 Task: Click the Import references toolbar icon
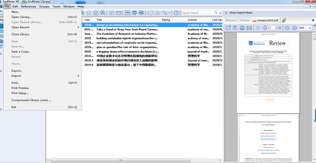[x=89, y=13]
